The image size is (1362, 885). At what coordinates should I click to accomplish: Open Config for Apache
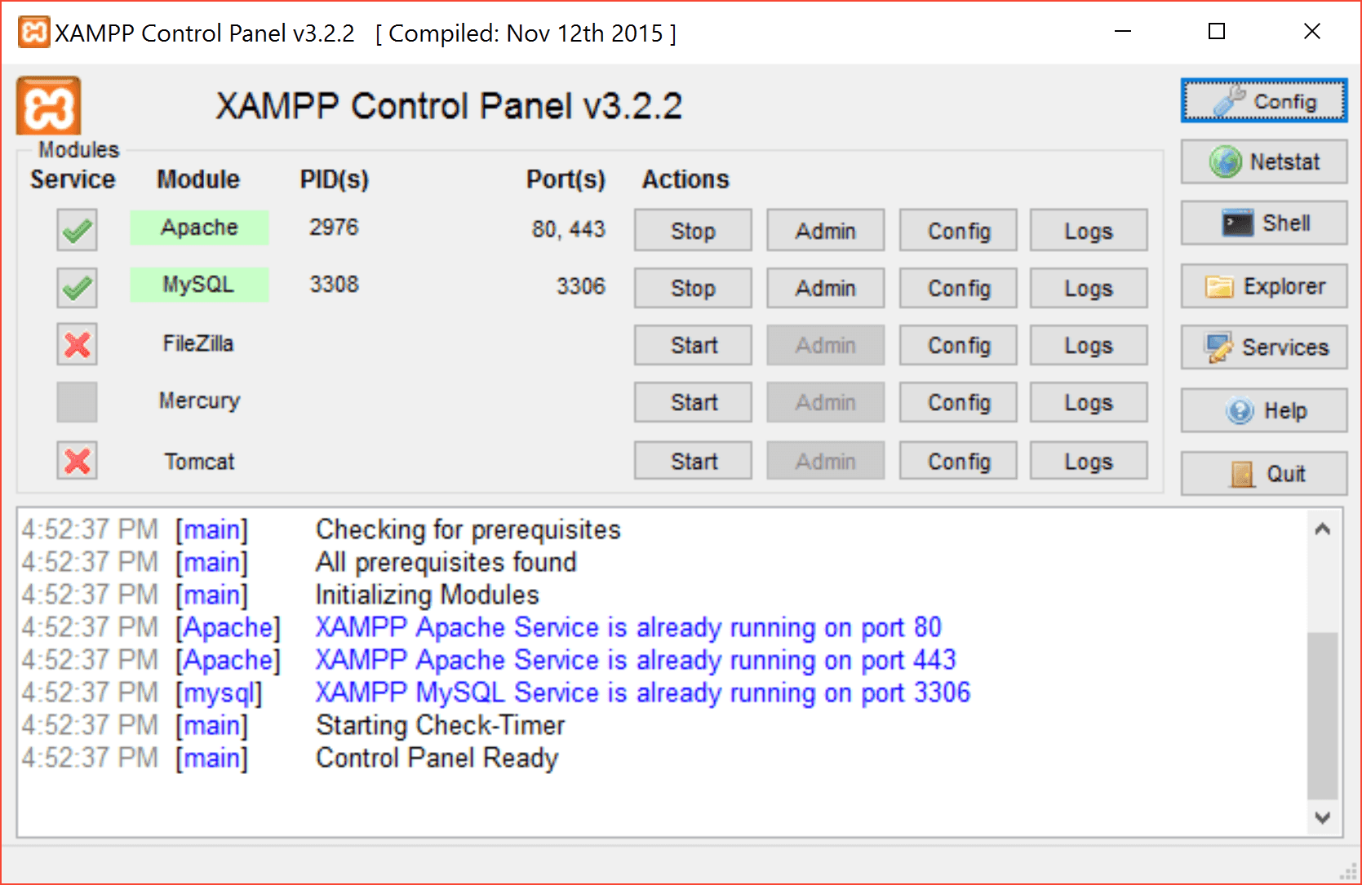pyautogui.click(x=957, y=230)
